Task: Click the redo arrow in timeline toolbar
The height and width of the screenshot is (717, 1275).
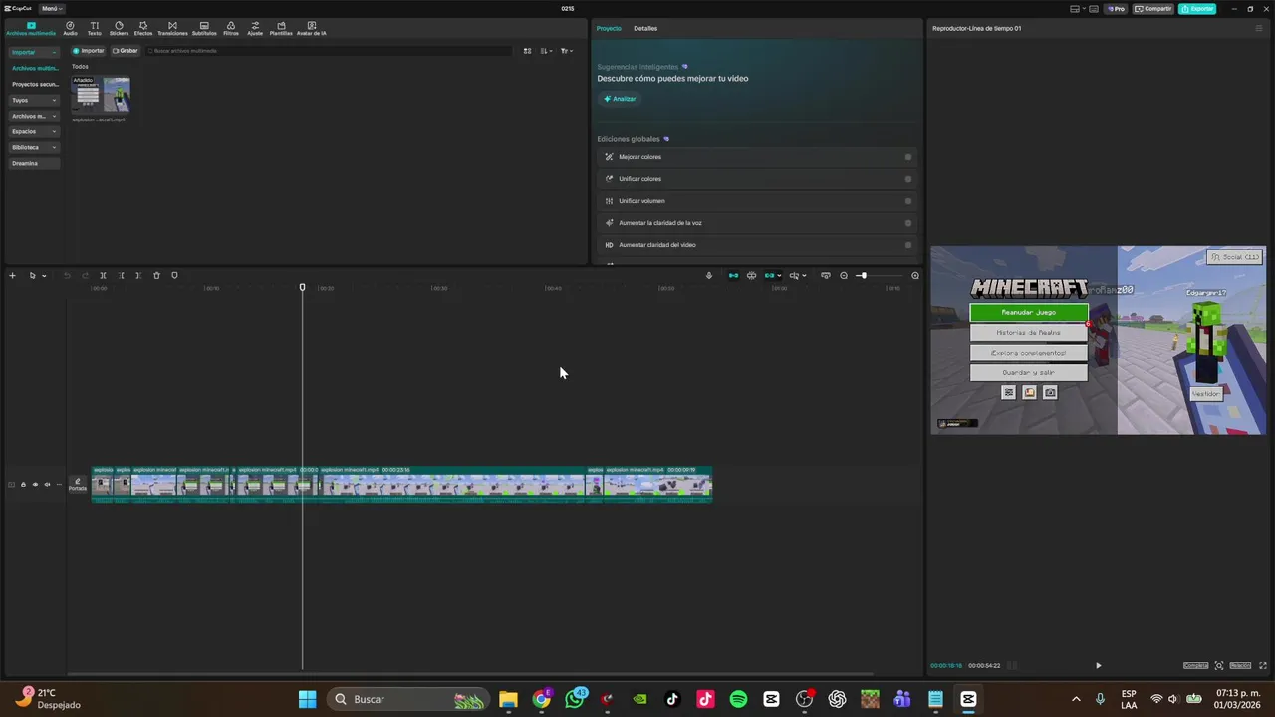Action: [85, 276]
